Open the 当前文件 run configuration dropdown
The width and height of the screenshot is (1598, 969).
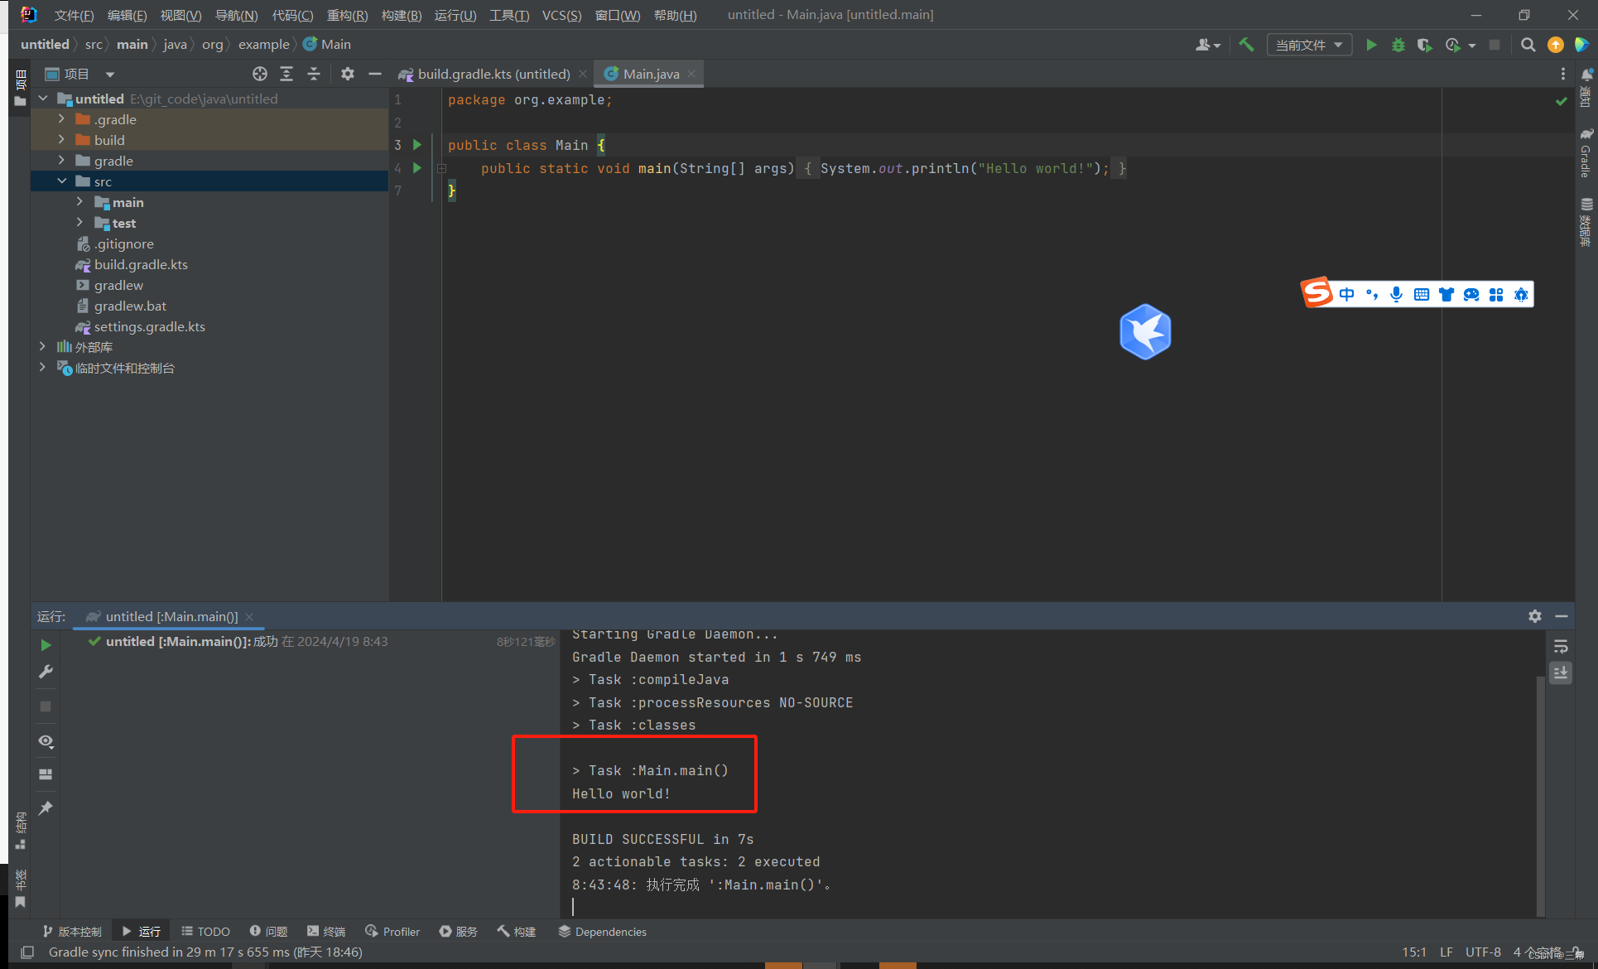pos(1308,45)
